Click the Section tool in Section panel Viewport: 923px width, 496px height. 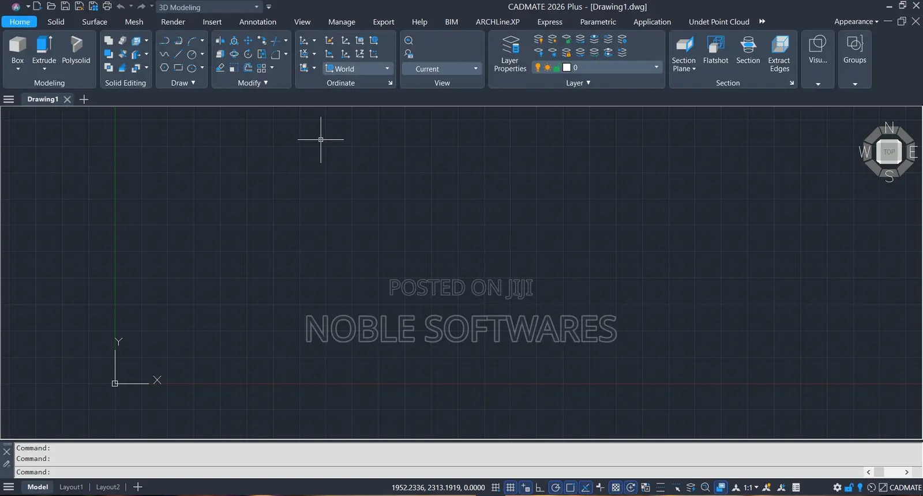[x=748, y=50]
